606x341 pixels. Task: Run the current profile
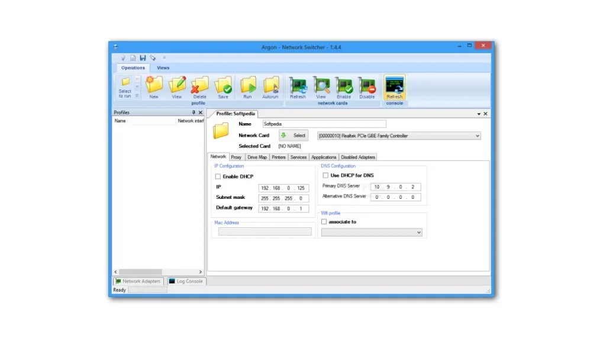[247, 86]
